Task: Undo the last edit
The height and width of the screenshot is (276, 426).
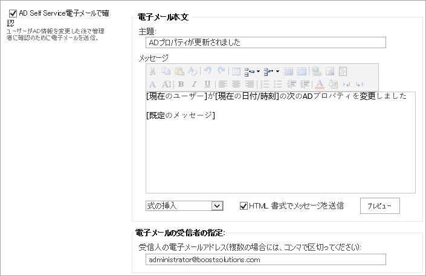Action: (208, 71)
